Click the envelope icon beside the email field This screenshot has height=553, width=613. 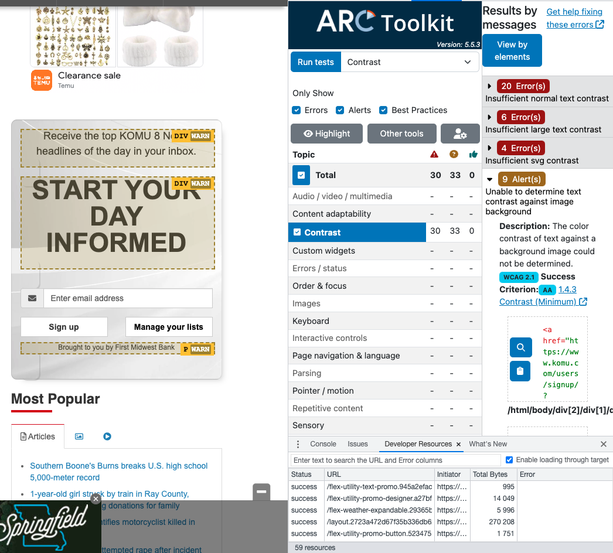32,298
